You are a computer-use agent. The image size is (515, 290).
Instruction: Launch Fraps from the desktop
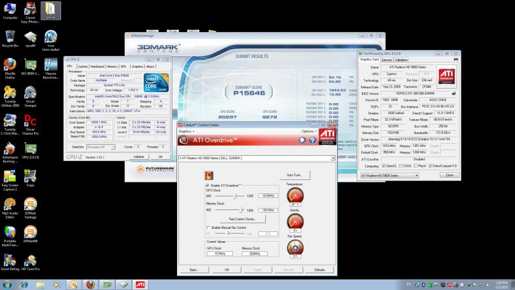(30, 179)
